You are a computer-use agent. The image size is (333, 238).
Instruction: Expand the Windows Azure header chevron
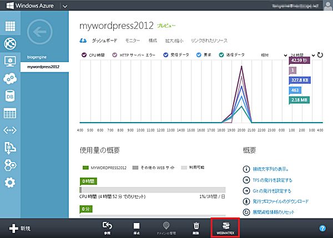[x=65, y=6]
